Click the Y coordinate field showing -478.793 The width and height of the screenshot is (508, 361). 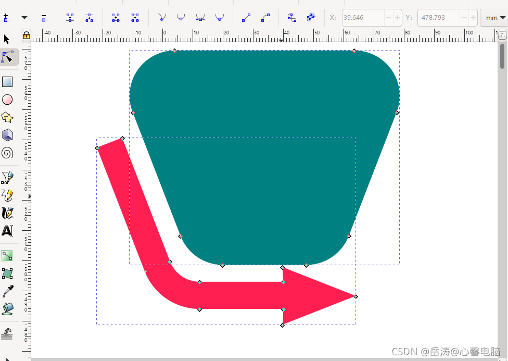point(439,18)
